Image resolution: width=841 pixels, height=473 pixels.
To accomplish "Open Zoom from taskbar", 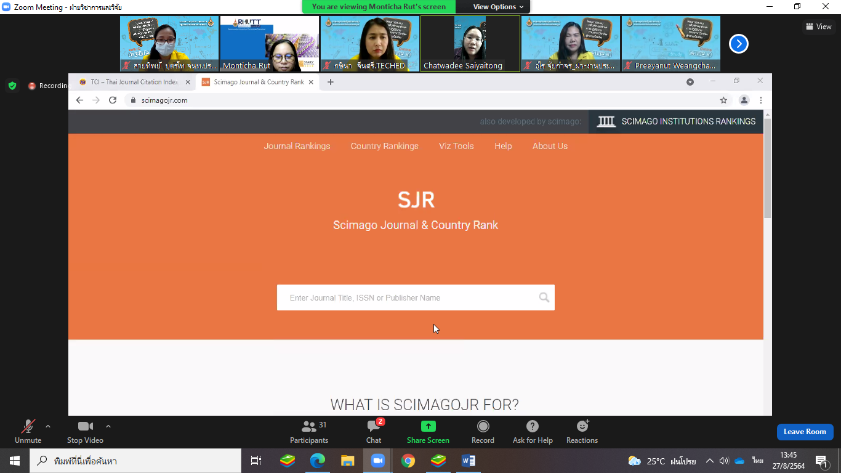I will pyautogui.click(x=378, y=461).
